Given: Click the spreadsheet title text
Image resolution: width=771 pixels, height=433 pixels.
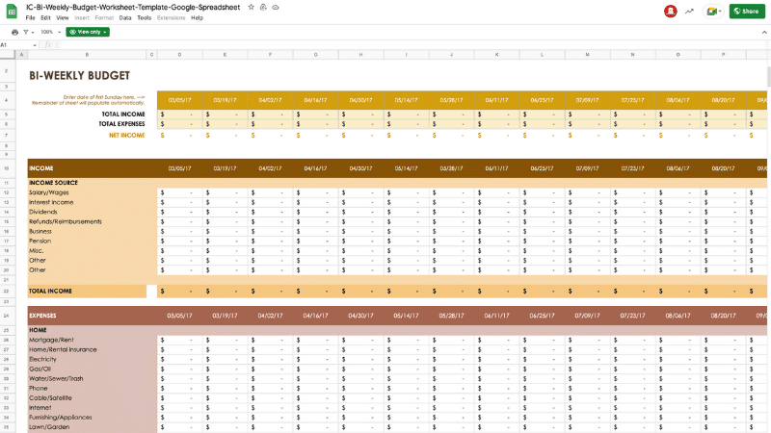Looking at the screenshot, I should click(x=133, y=8).
